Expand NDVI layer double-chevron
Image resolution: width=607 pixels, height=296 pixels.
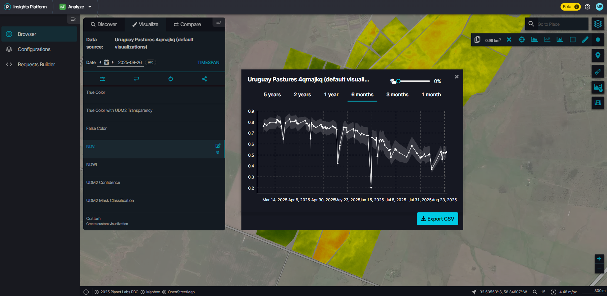pyautogui.click(x=218, y=153)
